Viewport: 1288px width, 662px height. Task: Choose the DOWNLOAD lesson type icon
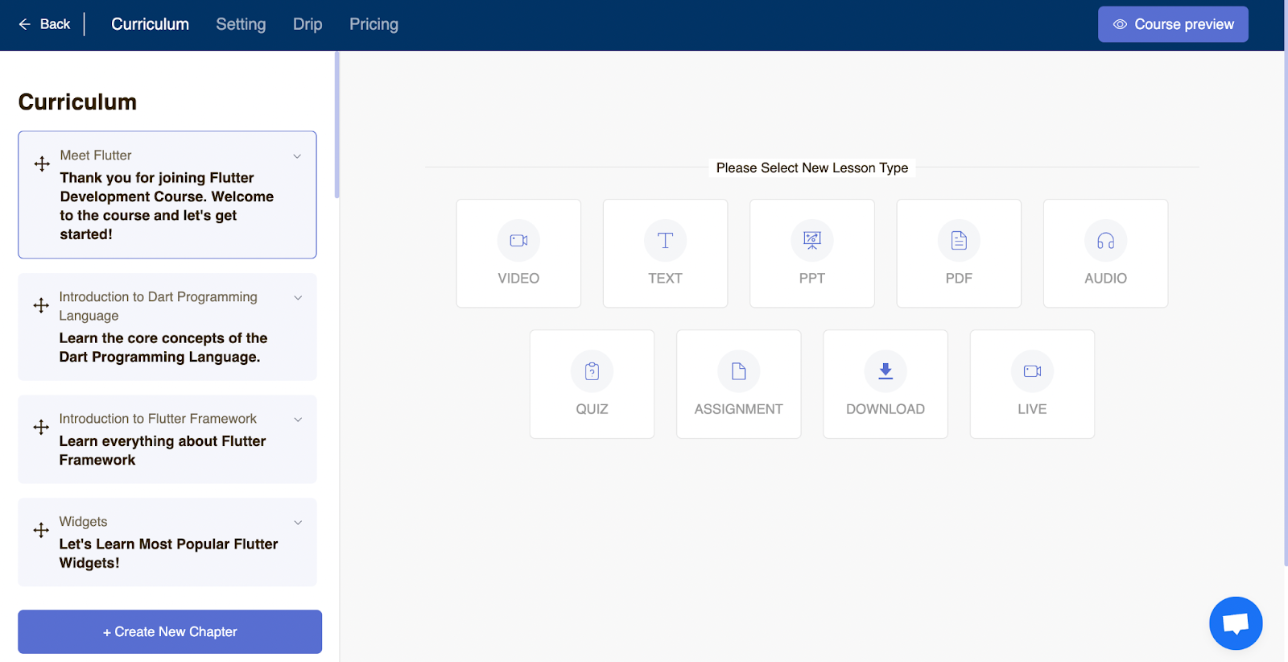point(885,371)
